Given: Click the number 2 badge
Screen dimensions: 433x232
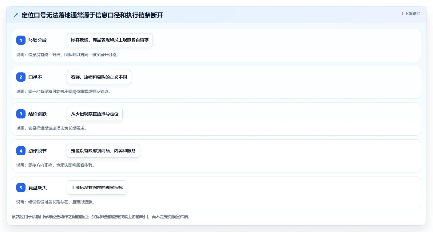Looking at the screenshot, I should tap(21, 77).
